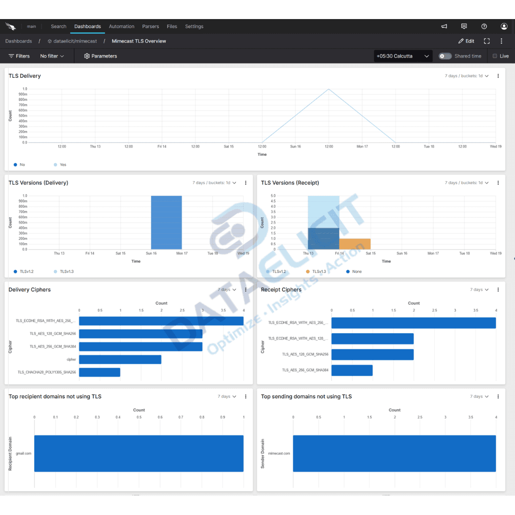The width and height of the screenshot is (515, 515).
Task: Click the fullscreen dashboard icon
Action: (486, 41)
